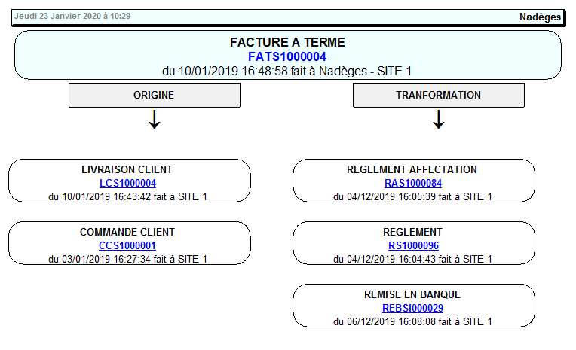Viewport: 576px width, 350px height.
Task: Open the FATS1000004 invoice link
Action: [x=287, y=56]
